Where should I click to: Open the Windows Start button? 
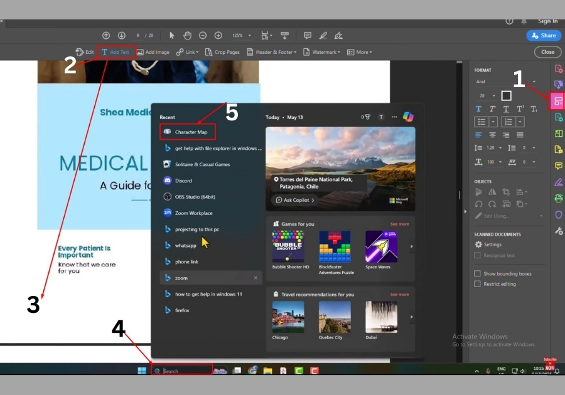coord(142,371)
